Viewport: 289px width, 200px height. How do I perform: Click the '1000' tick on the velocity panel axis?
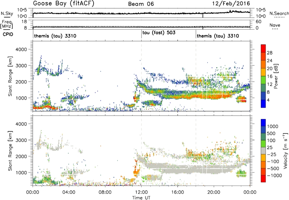(x=21, y=173)
